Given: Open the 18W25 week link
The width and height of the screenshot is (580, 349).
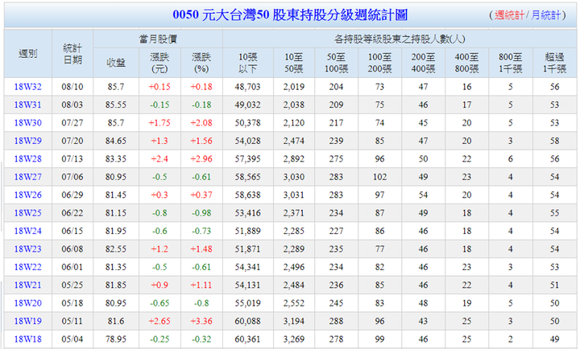Looking at the screenshot, I should coord(27,213).
